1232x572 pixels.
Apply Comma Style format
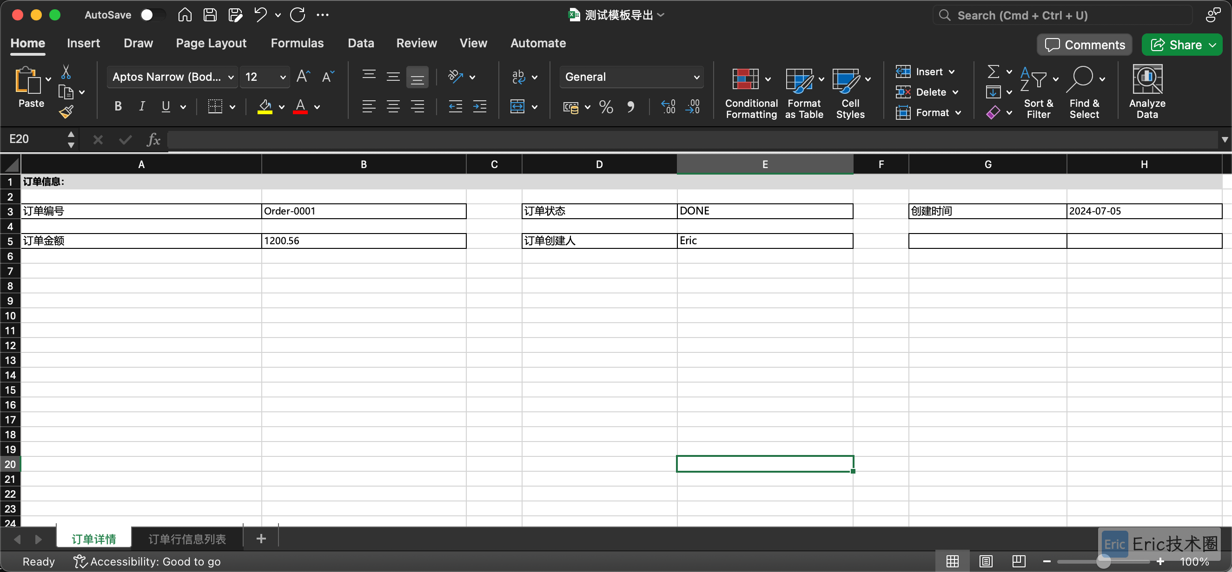(630, 106)
